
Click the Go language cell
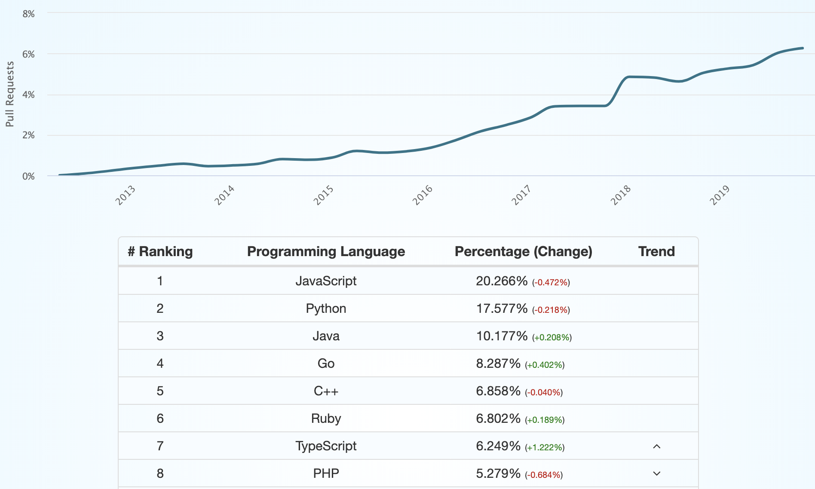tap(326, 364)
